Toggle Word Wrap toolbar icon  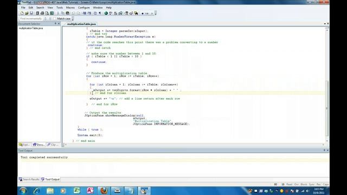pyautogui.click(x=95, y=13)
